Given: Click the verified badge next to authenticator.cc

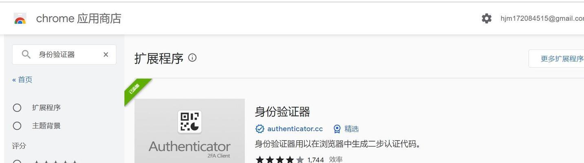Looking at the screenshot, I should pos(260,129).
